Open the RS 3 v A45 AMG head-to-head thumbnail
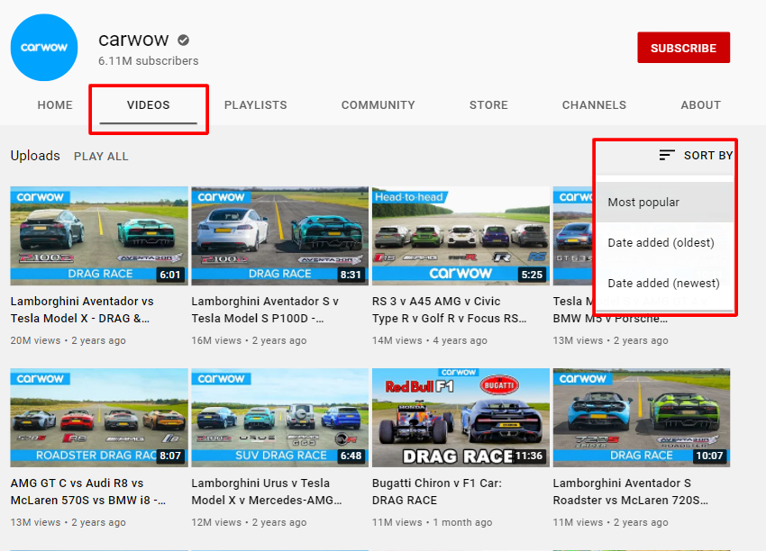The width and height of the screenshot is (766, 551). click(461, 236)
